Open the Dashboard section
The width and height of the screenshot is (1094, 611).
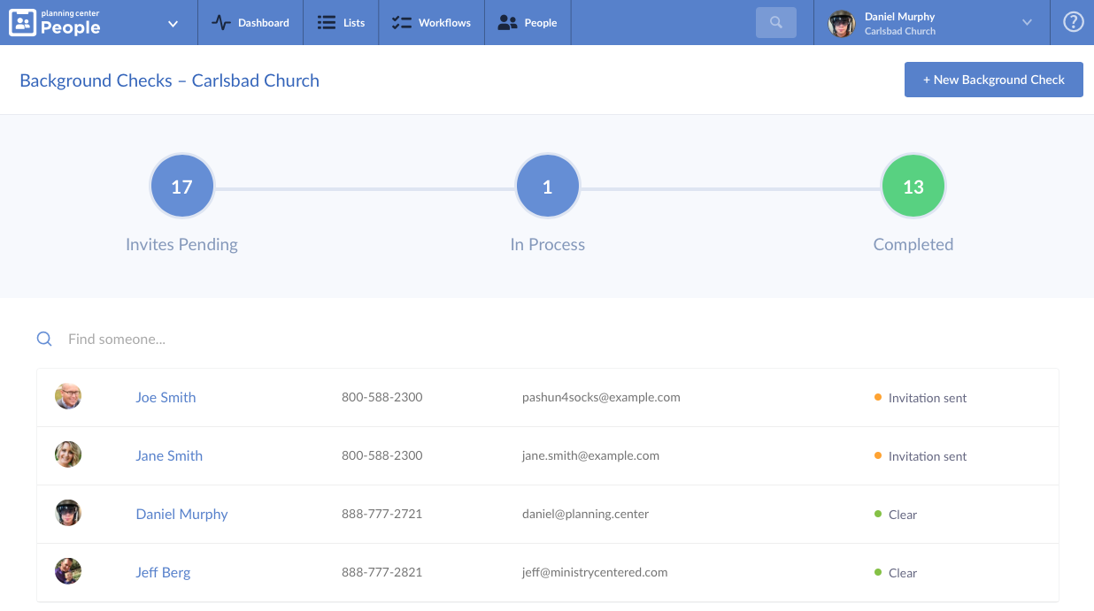click(250, 22)
